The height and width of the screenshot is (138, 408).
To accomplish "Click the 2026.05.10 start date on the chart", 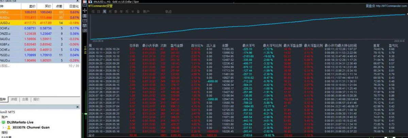I will pyautogui.click(x=97, y=41).
